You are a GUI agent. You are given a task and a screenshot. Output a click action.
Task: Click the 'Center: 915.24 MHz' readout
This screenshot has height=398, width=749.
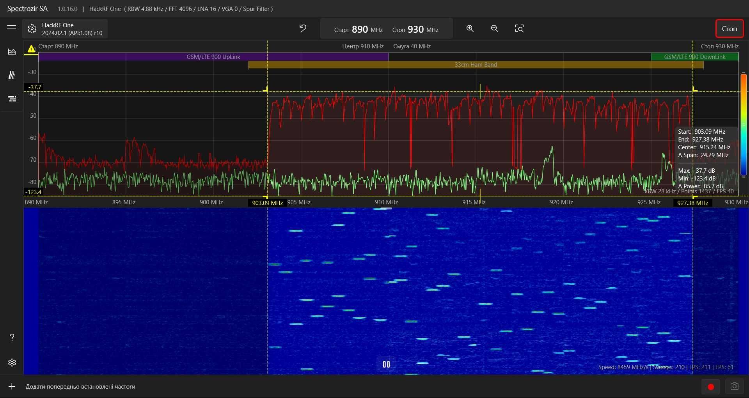704,147
